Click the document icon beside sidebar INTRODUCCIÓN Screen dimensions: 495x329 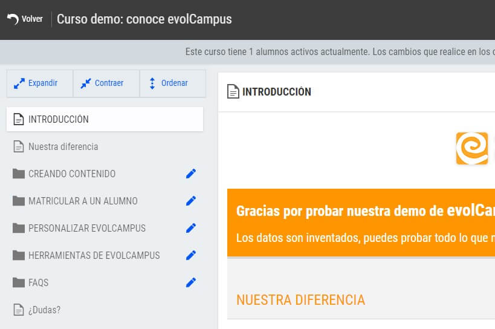tap(19, 119)
